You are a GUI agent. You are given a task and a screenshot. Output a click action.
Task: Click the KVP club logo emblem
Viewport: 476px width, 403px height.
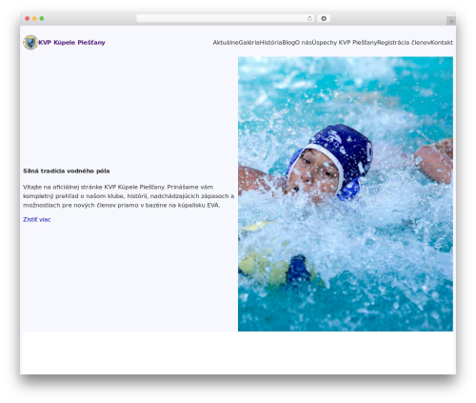tap(30, 42)
